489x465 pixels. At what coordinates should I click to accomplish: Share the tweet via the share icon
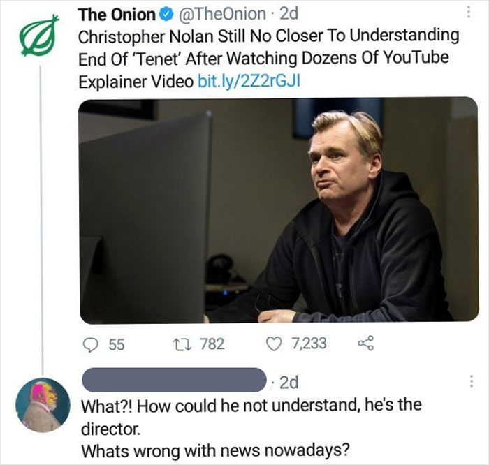click(x=365, y=344)
